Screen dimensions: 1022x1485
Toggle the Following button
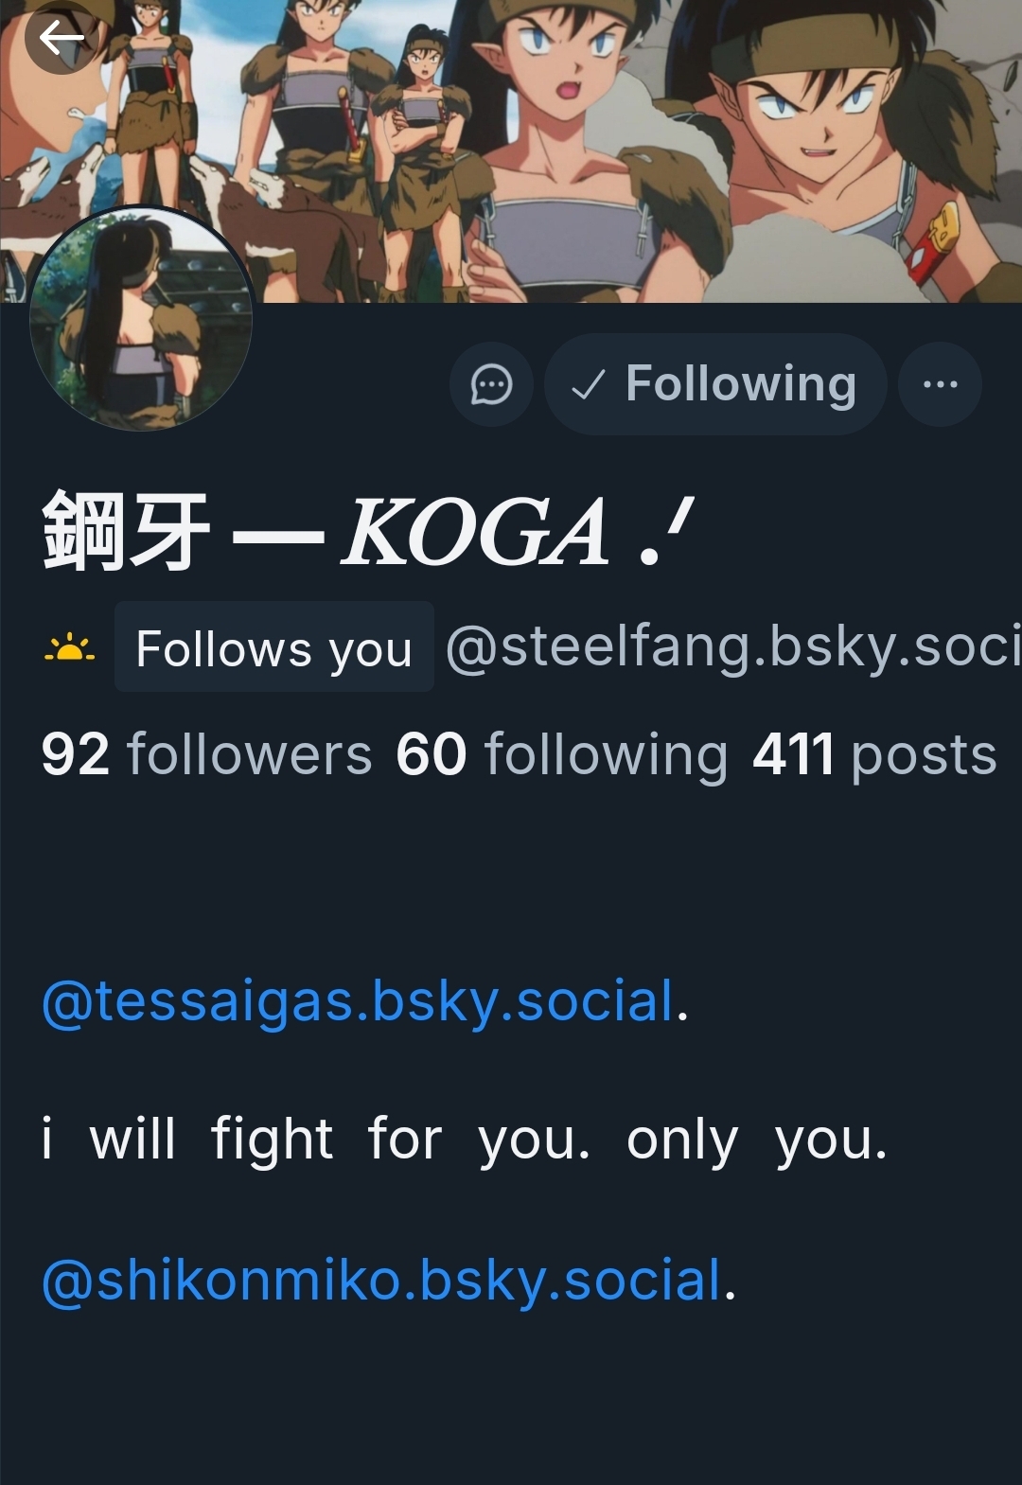(715, 384)
